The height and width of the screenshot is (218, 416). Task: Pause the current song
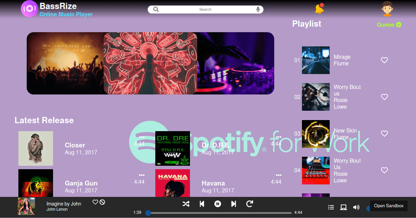pos(217,204)
